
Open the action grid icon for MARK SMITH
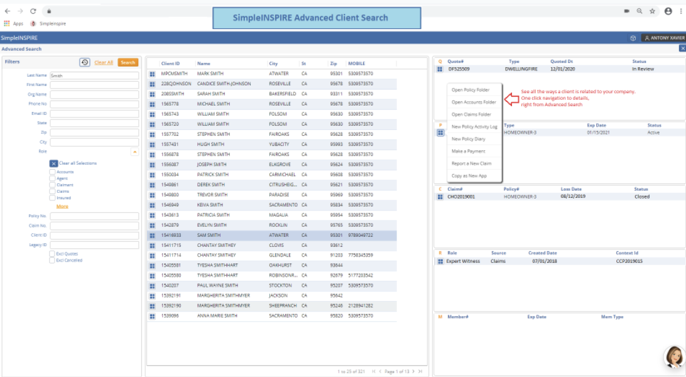pyautogui.click(x=152, y=74)
